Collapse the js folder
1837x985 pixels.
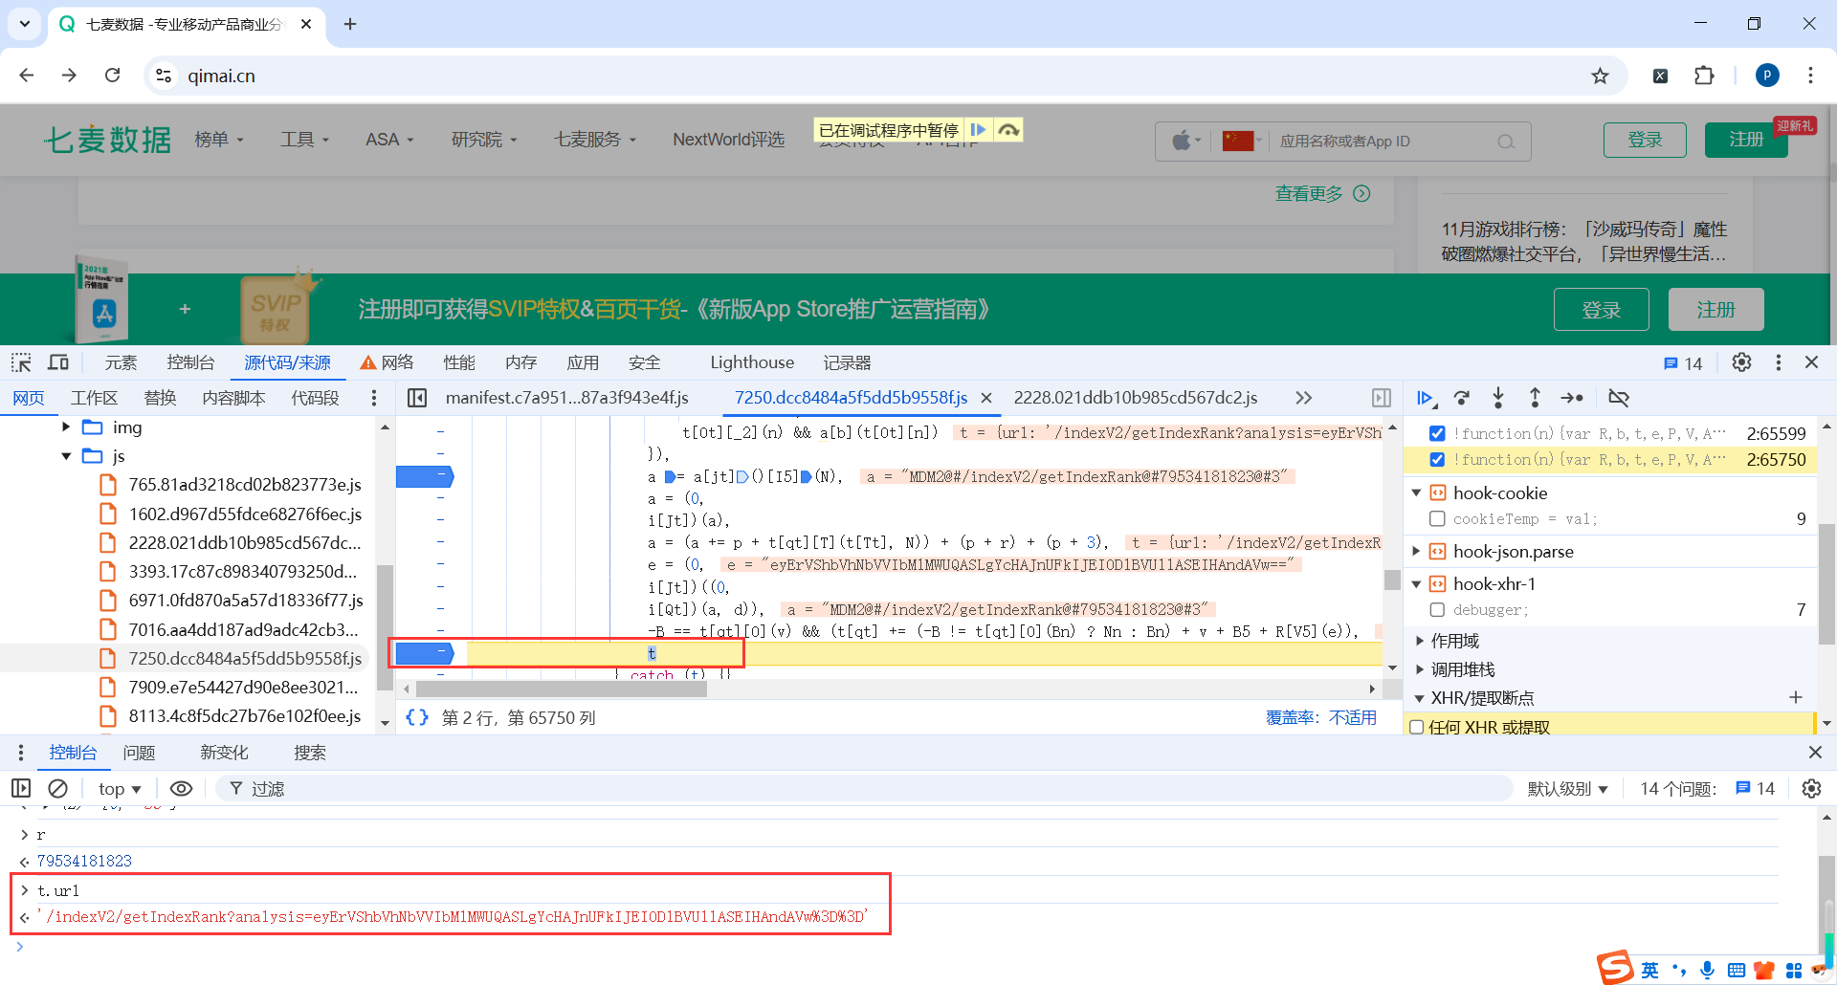point(66,456)
